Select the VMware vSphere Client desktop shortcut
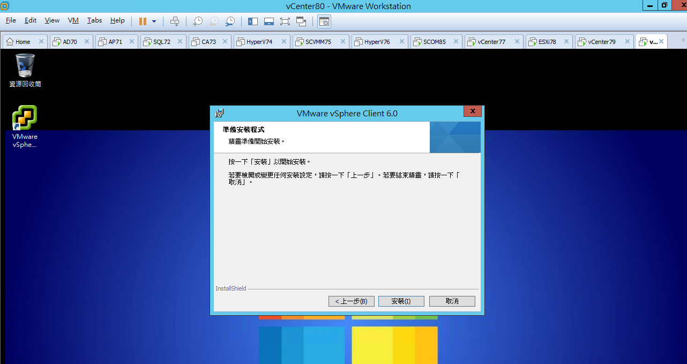687x364 pixels. [x=25, y=127]
